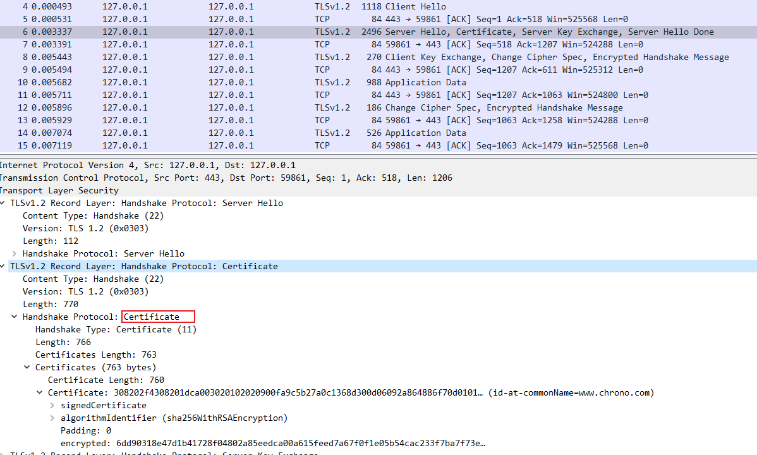Collapse the Handshake Protocol: Certificate node
Image resolution: width=757 pixels, height=455 pixels.
(x=15, y=317)
